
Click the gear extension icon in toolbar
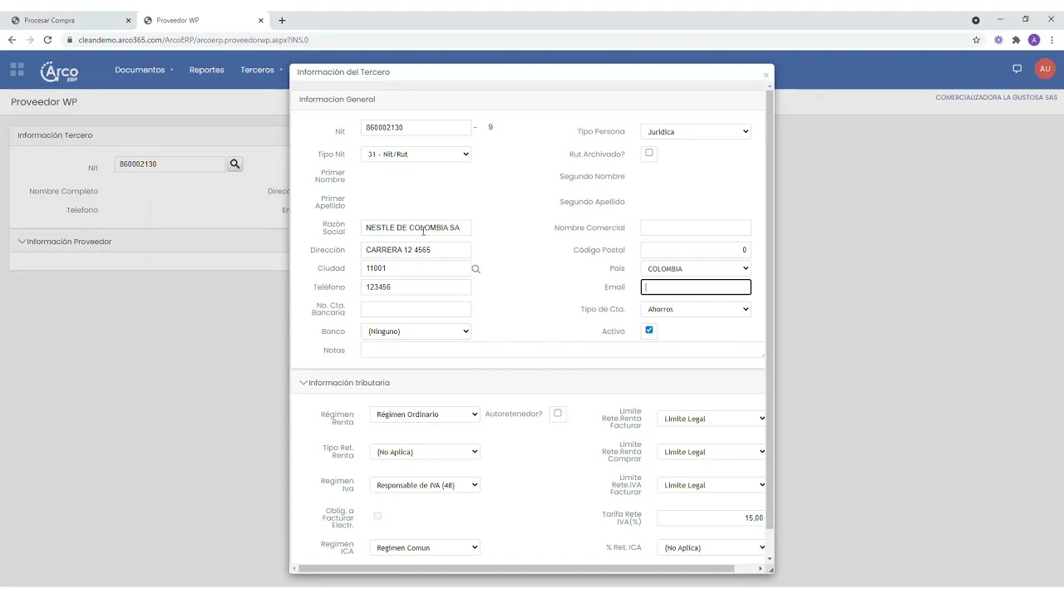(998, 40)
